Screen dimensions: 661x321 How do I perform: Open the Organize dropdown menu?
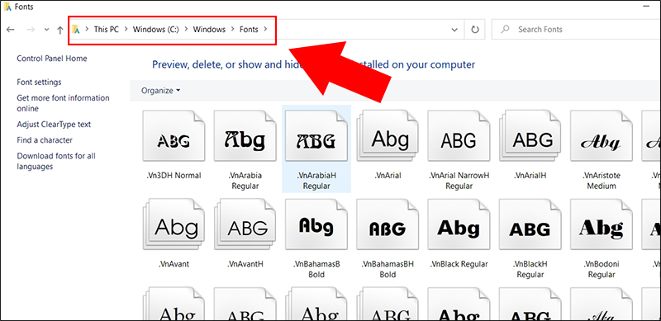coord(160,91)
